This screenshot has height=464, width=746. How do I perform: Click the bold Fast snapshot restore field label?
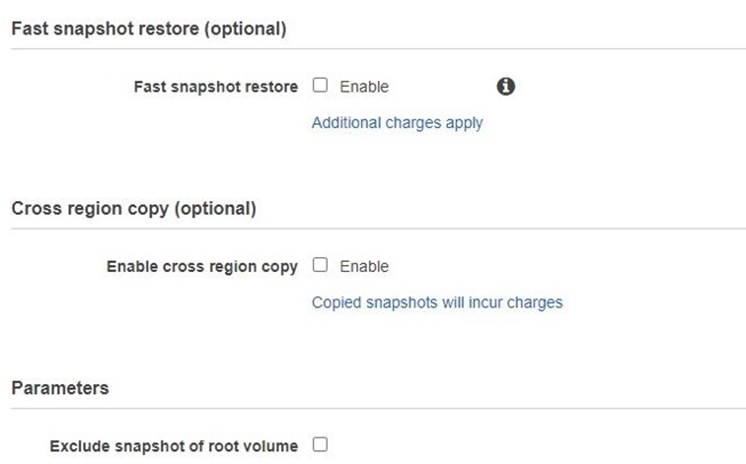215,87
